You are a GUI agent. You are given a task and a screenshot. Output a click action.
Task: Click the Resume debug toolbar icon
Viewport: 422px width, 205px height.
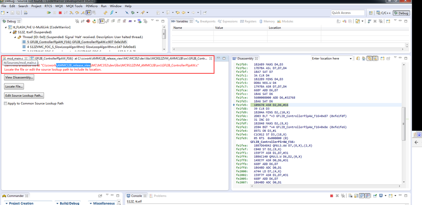(x=49, y=13)
